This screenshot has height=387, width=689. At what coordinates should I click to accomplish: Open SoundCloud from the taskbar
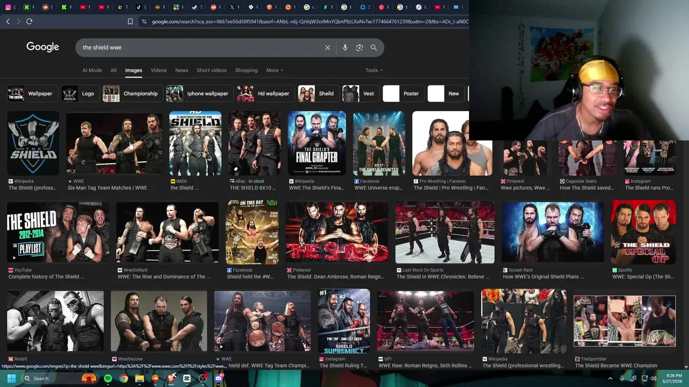point(156,378)
